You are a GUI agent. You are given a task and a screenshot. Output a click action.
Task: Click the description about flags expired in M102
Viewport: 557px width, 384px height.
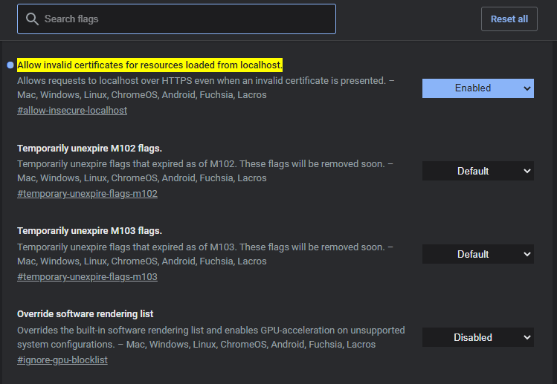click(201, 163)
